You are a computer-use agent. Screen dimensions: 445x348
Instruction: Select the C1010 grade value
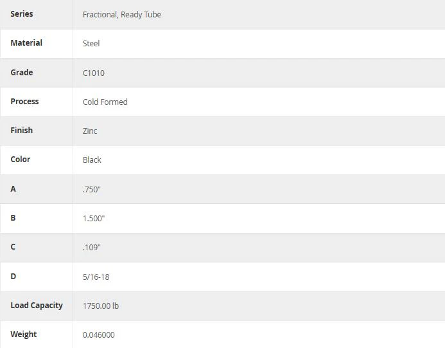coord(93,73)
